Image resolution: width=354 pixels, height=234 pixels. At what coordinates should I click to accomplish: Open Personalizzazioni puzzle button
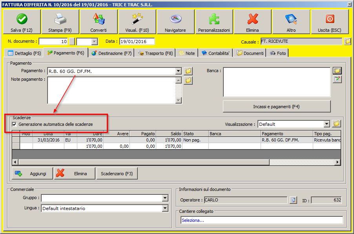[214, 22]
